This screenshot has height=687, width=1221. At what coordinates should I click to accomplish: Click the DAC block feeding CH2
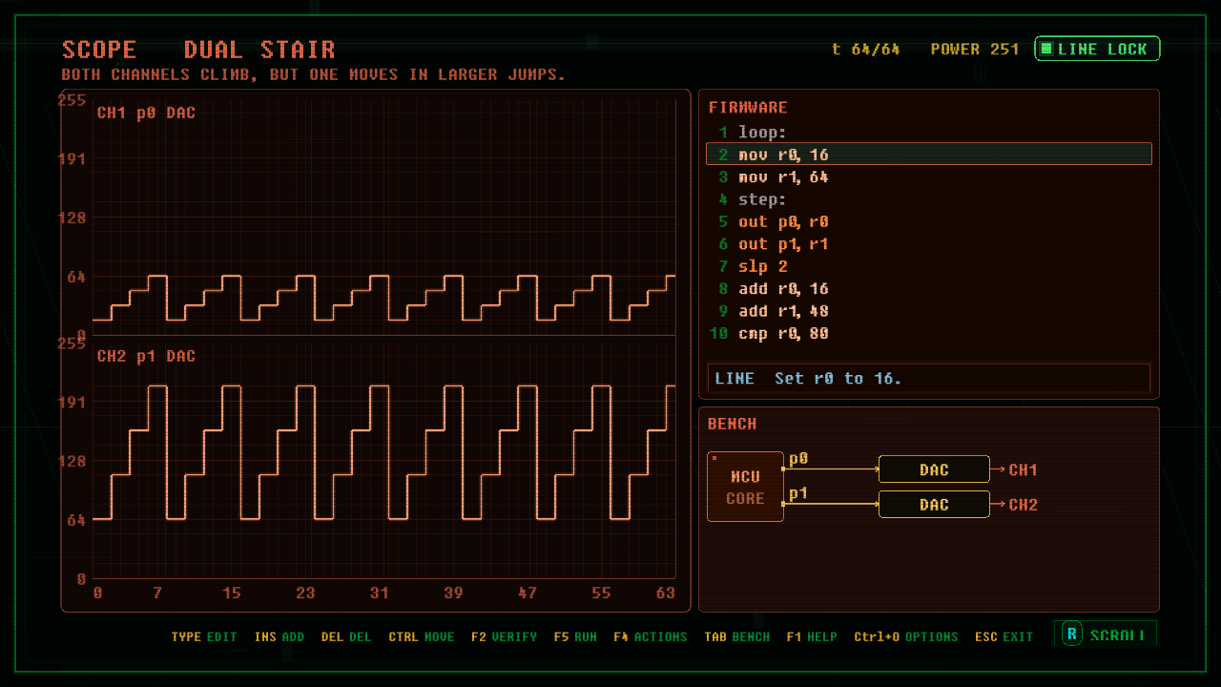[x=934, y=505]
